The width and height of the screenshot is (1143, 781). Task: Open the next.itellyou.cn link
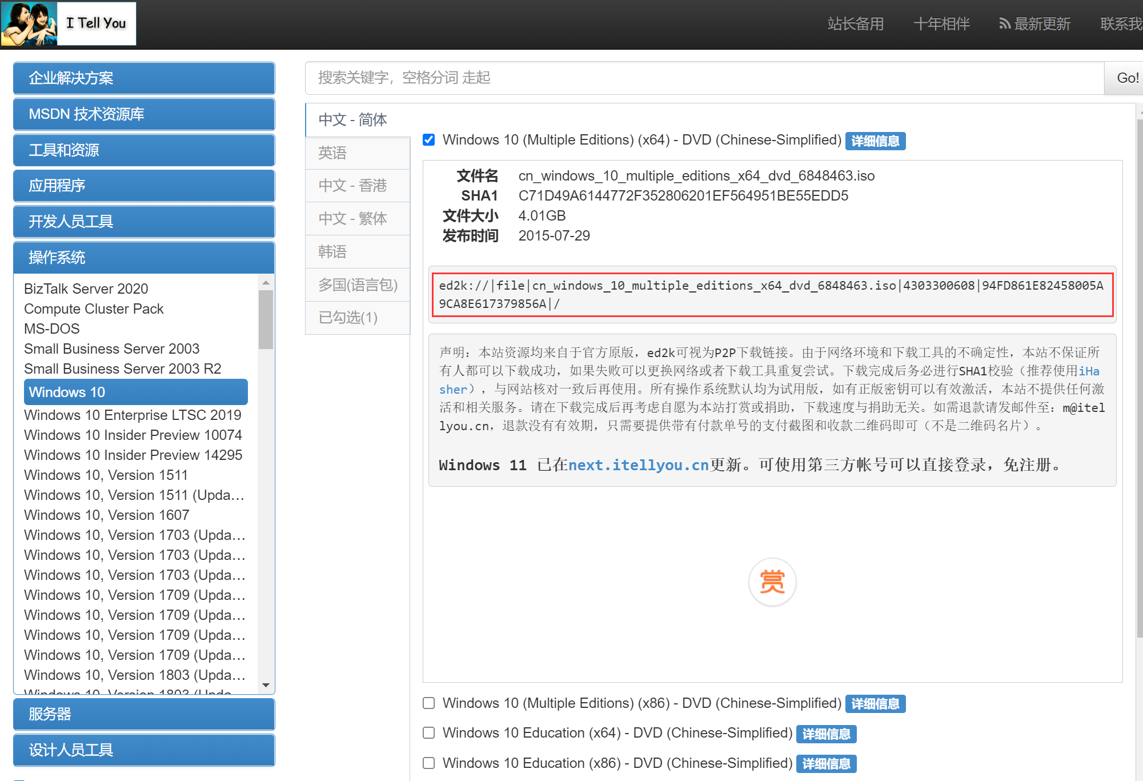pos(638,465)
